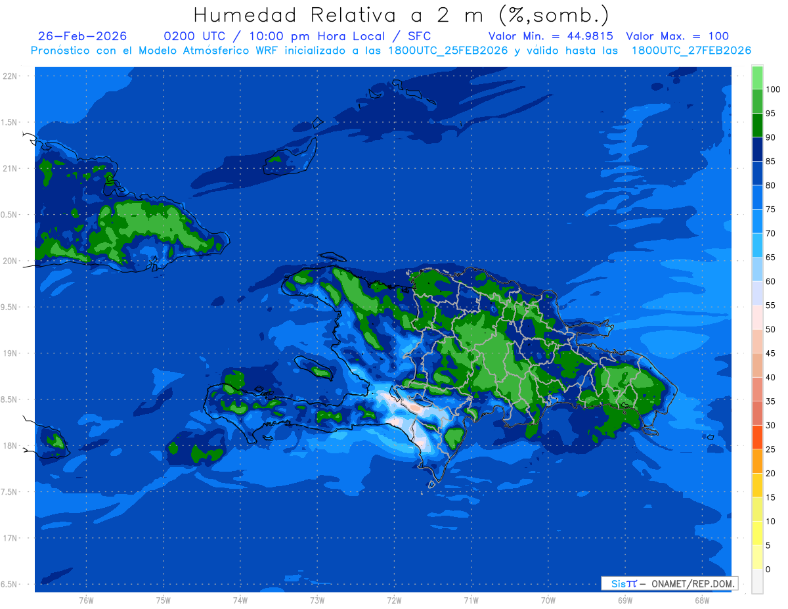Pick the navy swatch between 85 and 90
This screenshot has width=788, height=609.
point(757,150)
